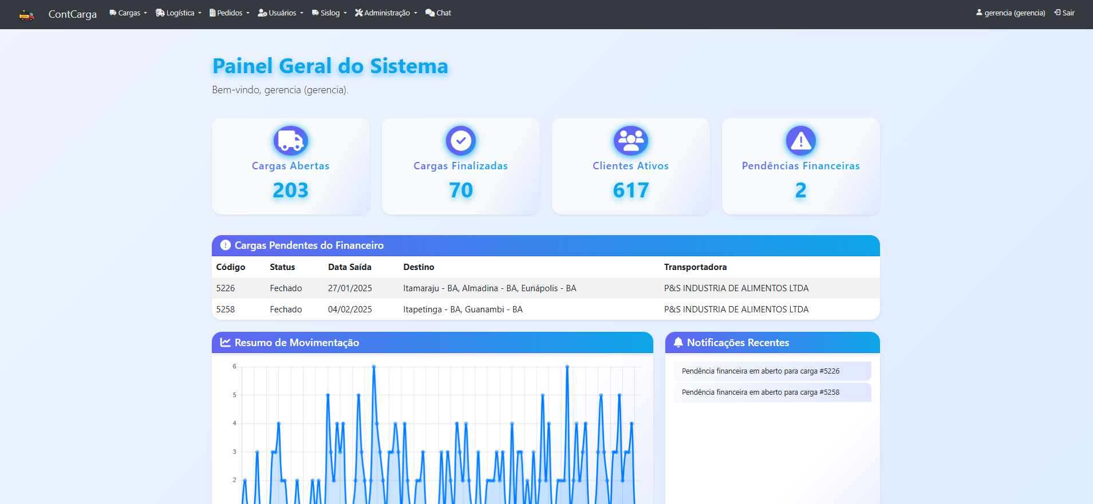Expand the Sislog dropdown menu

(x=329, y=13)
